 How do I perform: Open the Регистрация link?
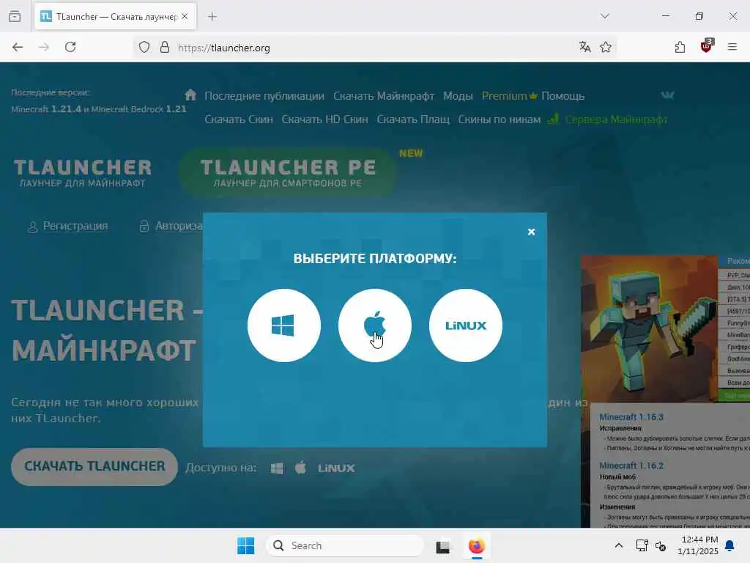click(68, 226)
